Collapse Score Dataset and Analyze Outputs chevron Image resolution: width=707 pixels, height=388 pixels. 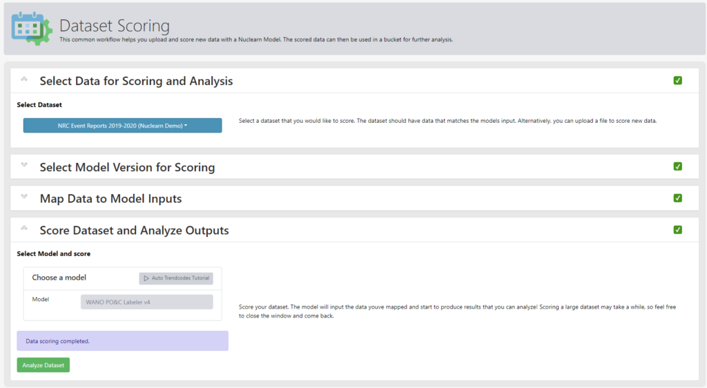coord(24,228)
